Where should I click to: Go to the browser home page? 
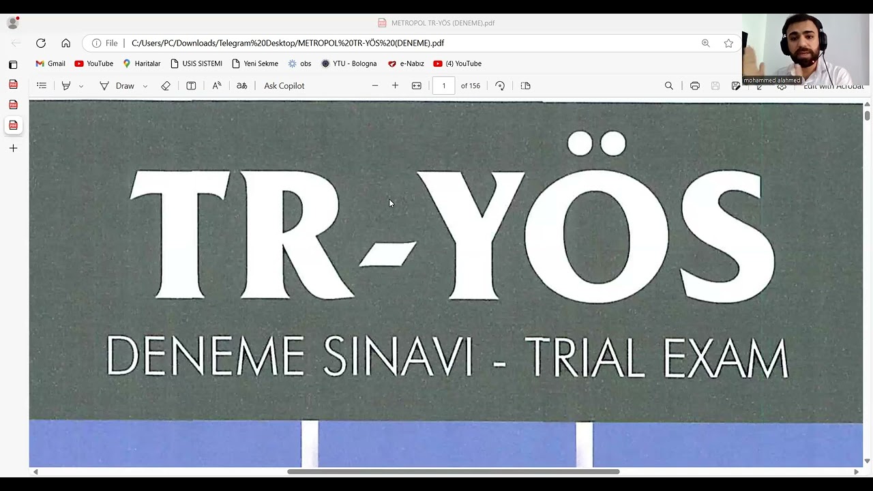[x=65, y=43]
